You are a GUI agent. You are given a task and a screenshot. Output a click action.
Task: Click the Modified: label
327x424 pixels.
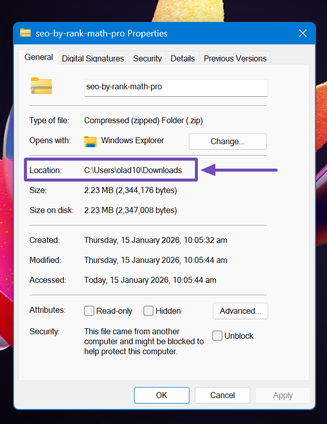[45, 260]
